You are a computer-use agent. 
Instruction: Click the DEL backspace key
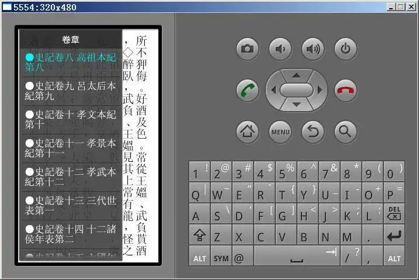pyautogui.click(x=394, y=214)
